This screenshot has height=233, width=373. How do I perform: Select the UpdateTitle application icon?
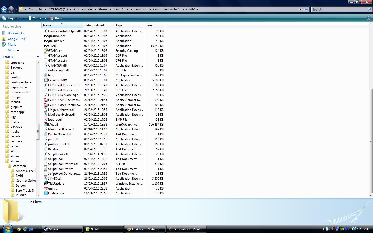(46, 193)
